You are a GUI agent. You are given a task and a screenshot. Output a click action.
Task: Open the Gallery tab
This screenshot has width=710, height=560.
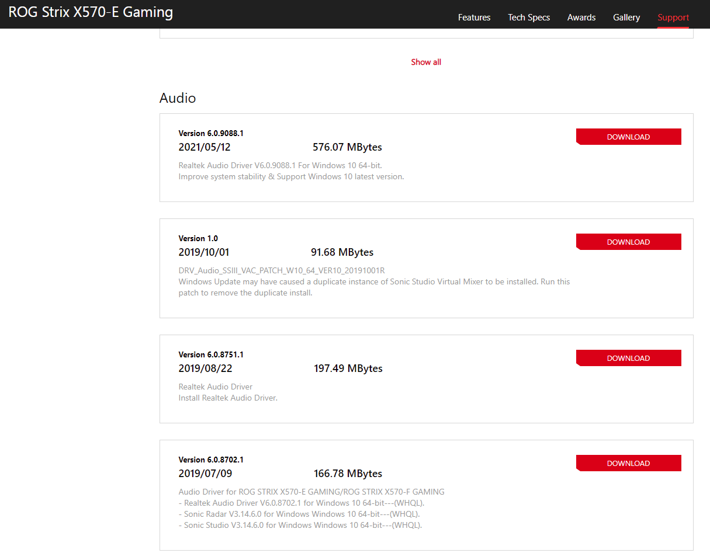(626, 18)
